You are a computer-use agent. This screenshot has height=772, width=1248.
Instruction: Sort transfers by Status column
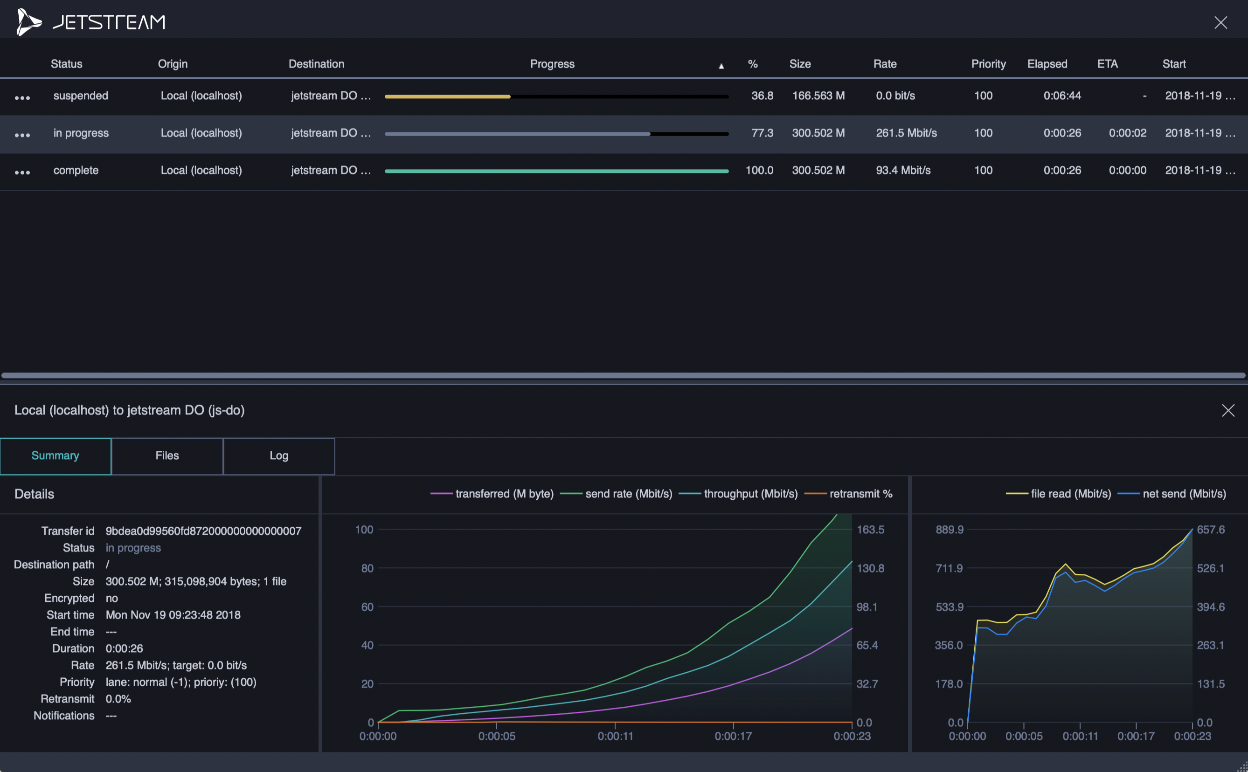coord(66,64)
